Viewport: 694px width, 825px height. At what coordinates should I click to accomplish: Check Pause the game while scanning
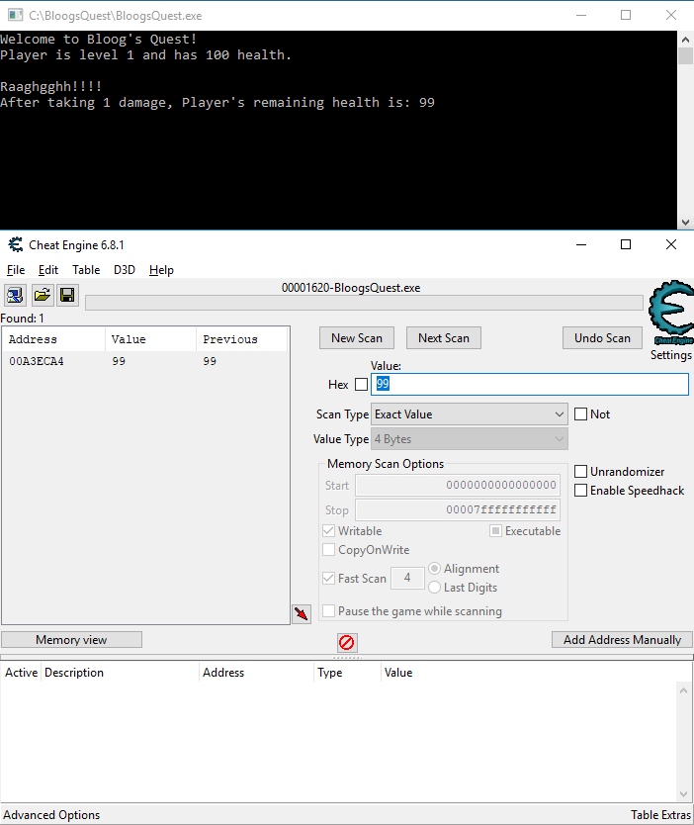(328, 611)
